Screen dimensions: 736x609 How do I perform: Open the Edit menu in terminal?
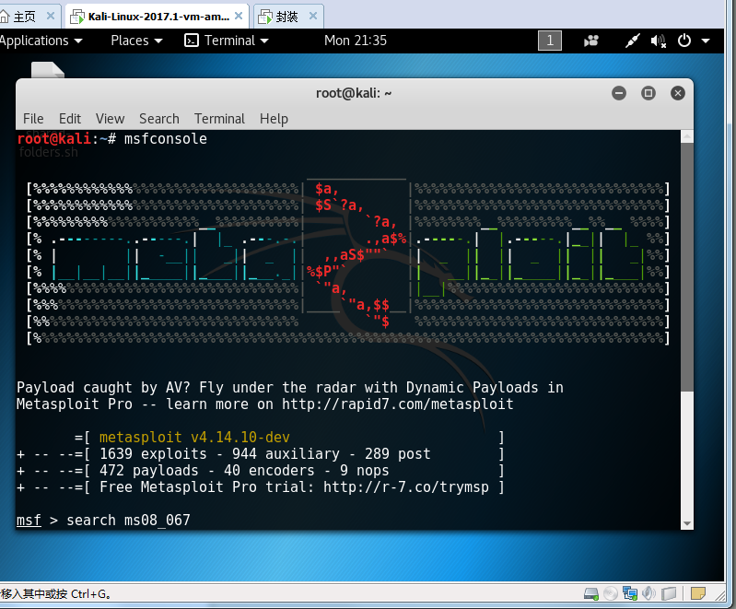[x=70, y=119]
